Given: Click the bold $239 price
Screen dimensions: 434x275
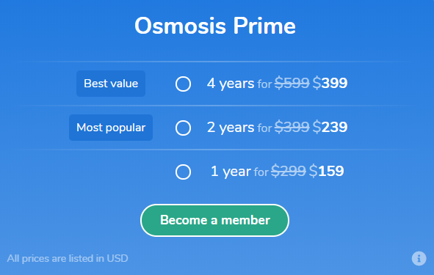Looking at the screenshot, I should click(330, 127).
